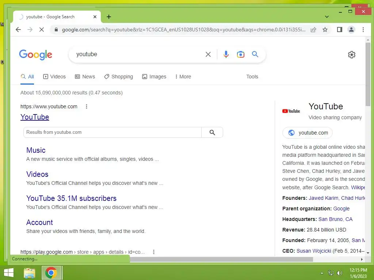The image size is (374, 280).
Task: Open Google parent organization link
Action: point(341,209)
